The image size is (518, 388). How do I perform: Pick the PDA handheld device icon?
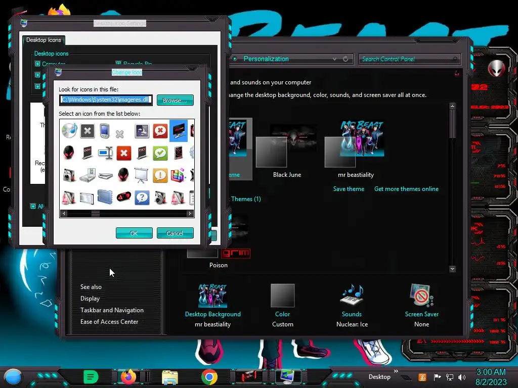[x=104, y=131]
